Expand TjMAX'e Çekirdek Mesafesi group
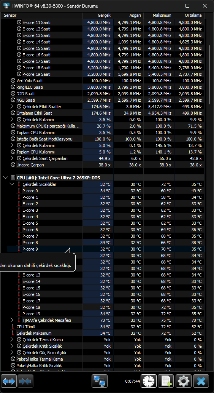This screenshot has height=393, width=214. (12, 320)
